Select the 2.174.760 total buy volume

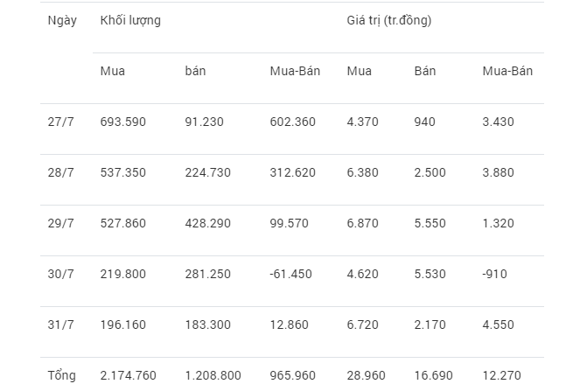(128, 375)
